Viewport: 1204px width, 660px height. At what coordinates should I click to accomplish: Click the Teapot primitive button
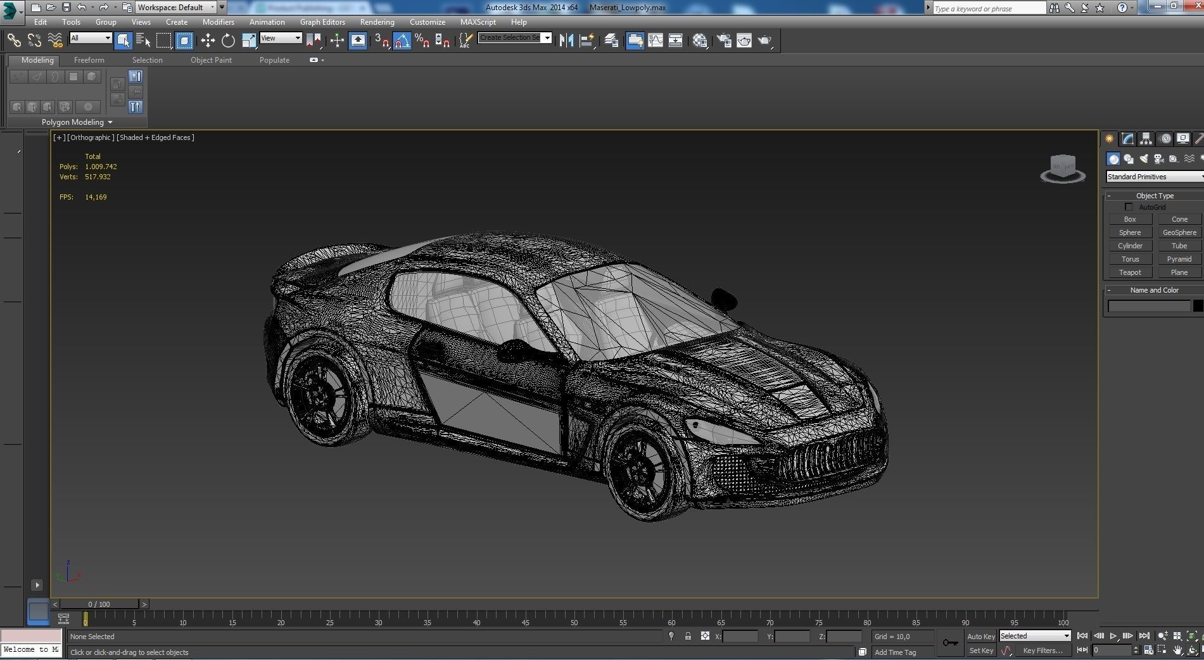(x=1130, y=272)
